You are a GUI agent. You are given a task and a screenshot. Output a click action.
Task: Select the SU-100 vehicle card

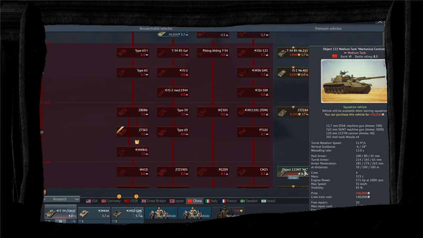pyautogui.click(x=253, y=92)
